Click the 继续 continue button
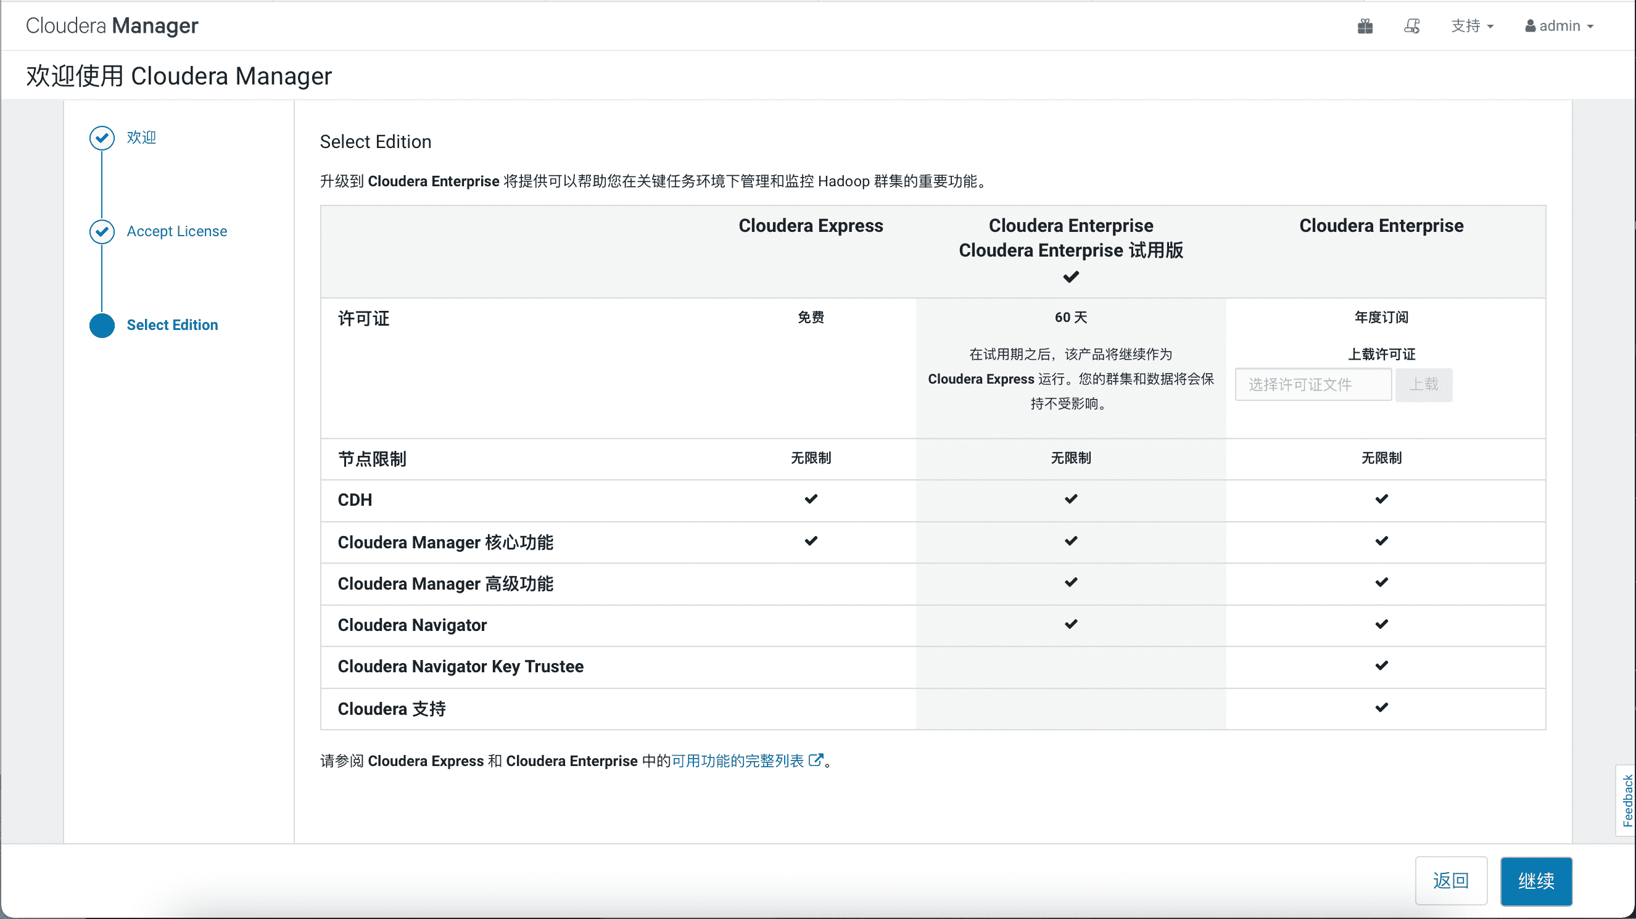 [1536, 881]
